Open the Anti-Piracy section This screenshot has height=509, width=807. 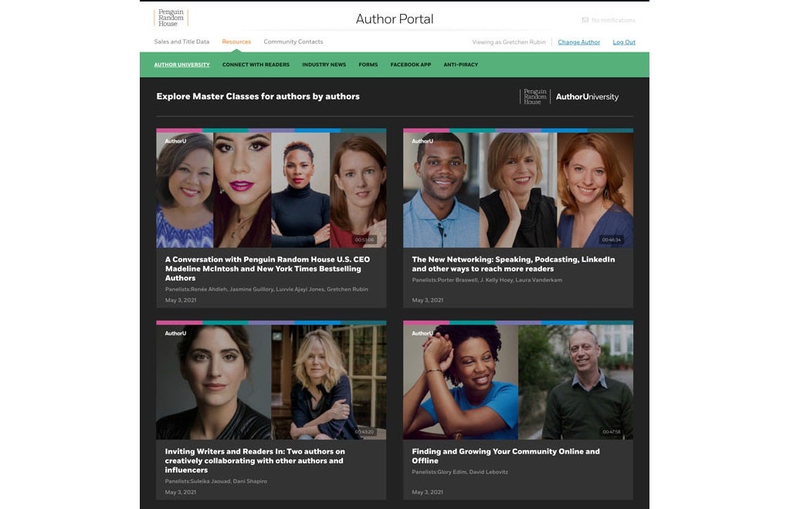pos(460,65)
